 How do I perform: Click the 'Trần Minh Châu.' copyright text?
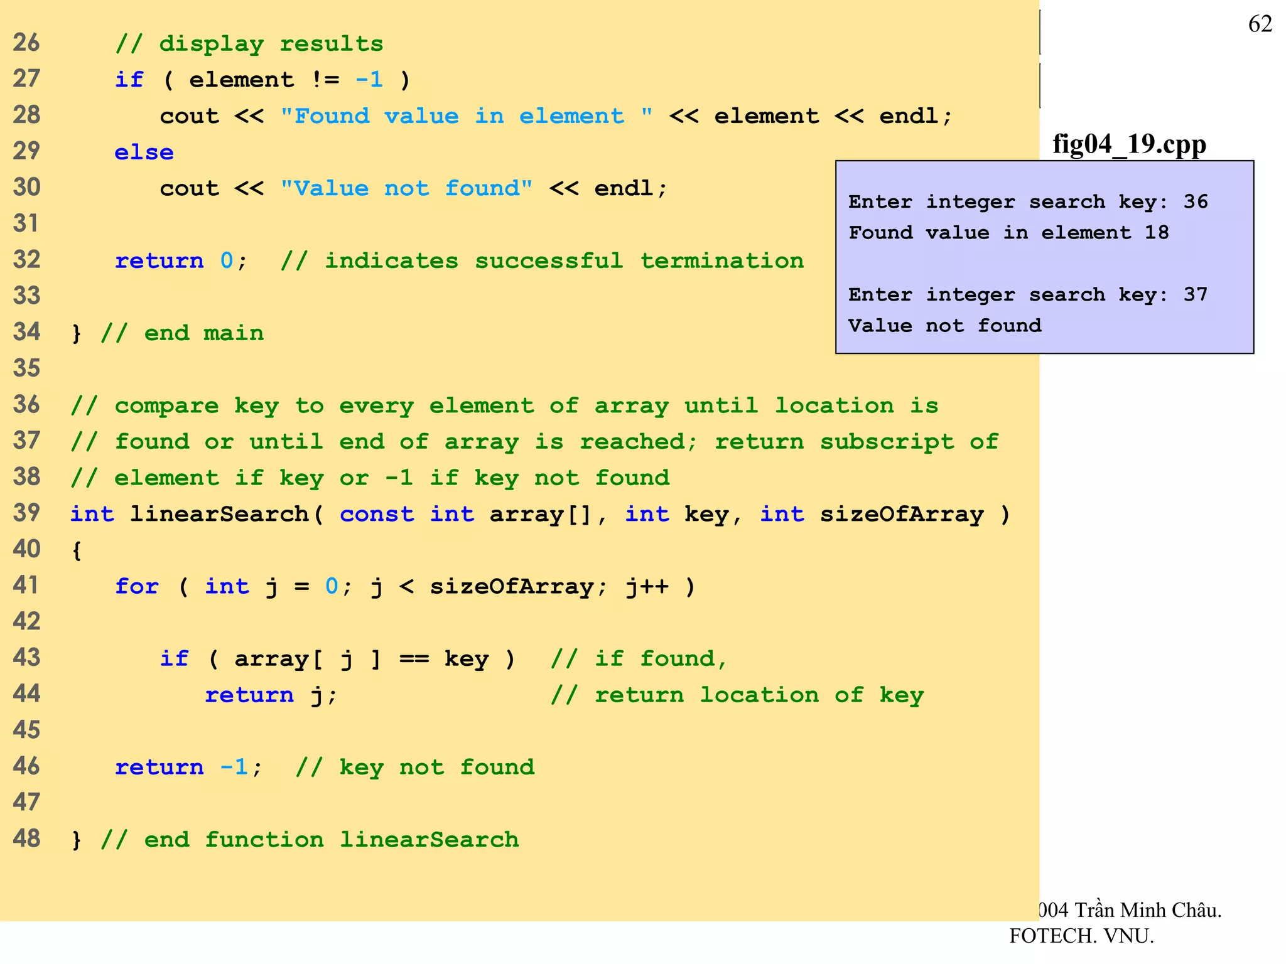1148,910
